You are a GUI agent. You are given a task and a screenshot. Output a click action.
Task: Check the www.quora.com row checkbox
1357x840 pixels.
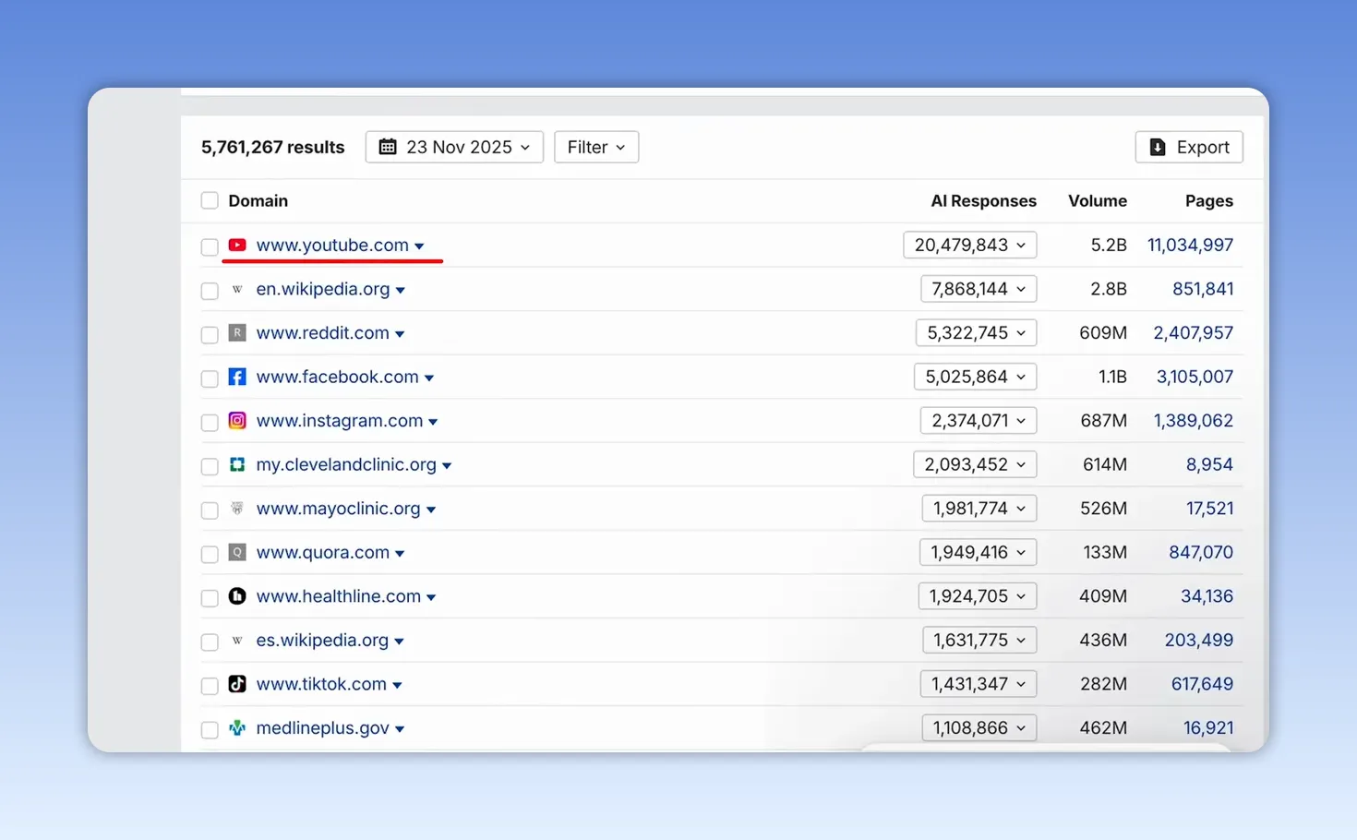click(x=210, y=554)
